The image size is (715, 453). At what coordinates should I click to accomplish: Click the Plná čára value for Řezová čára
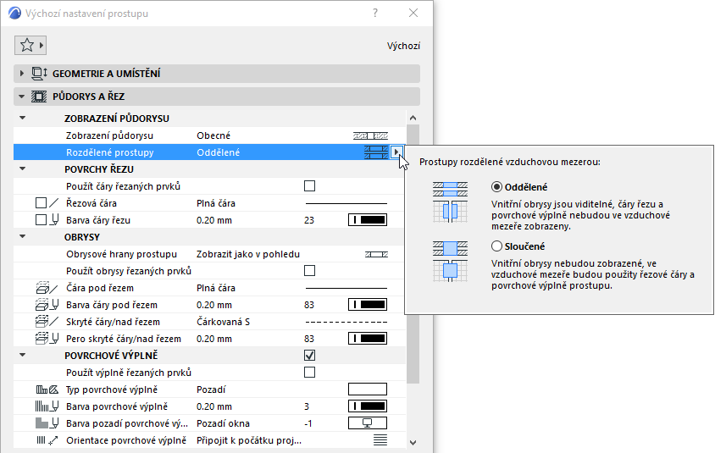click(x=216, y=203)
